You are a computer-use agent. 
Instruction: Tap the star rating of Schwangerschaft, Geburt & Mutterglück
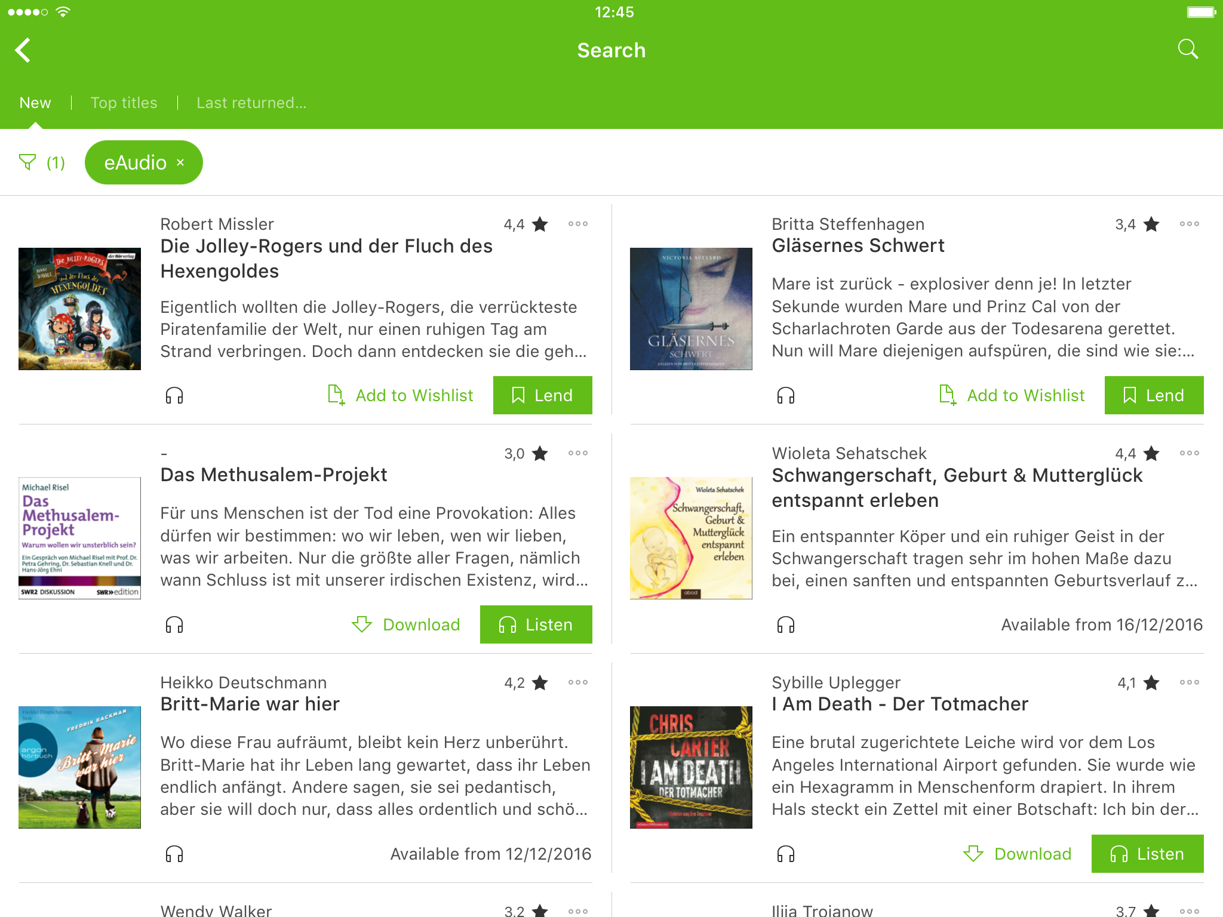point(1138,454)
